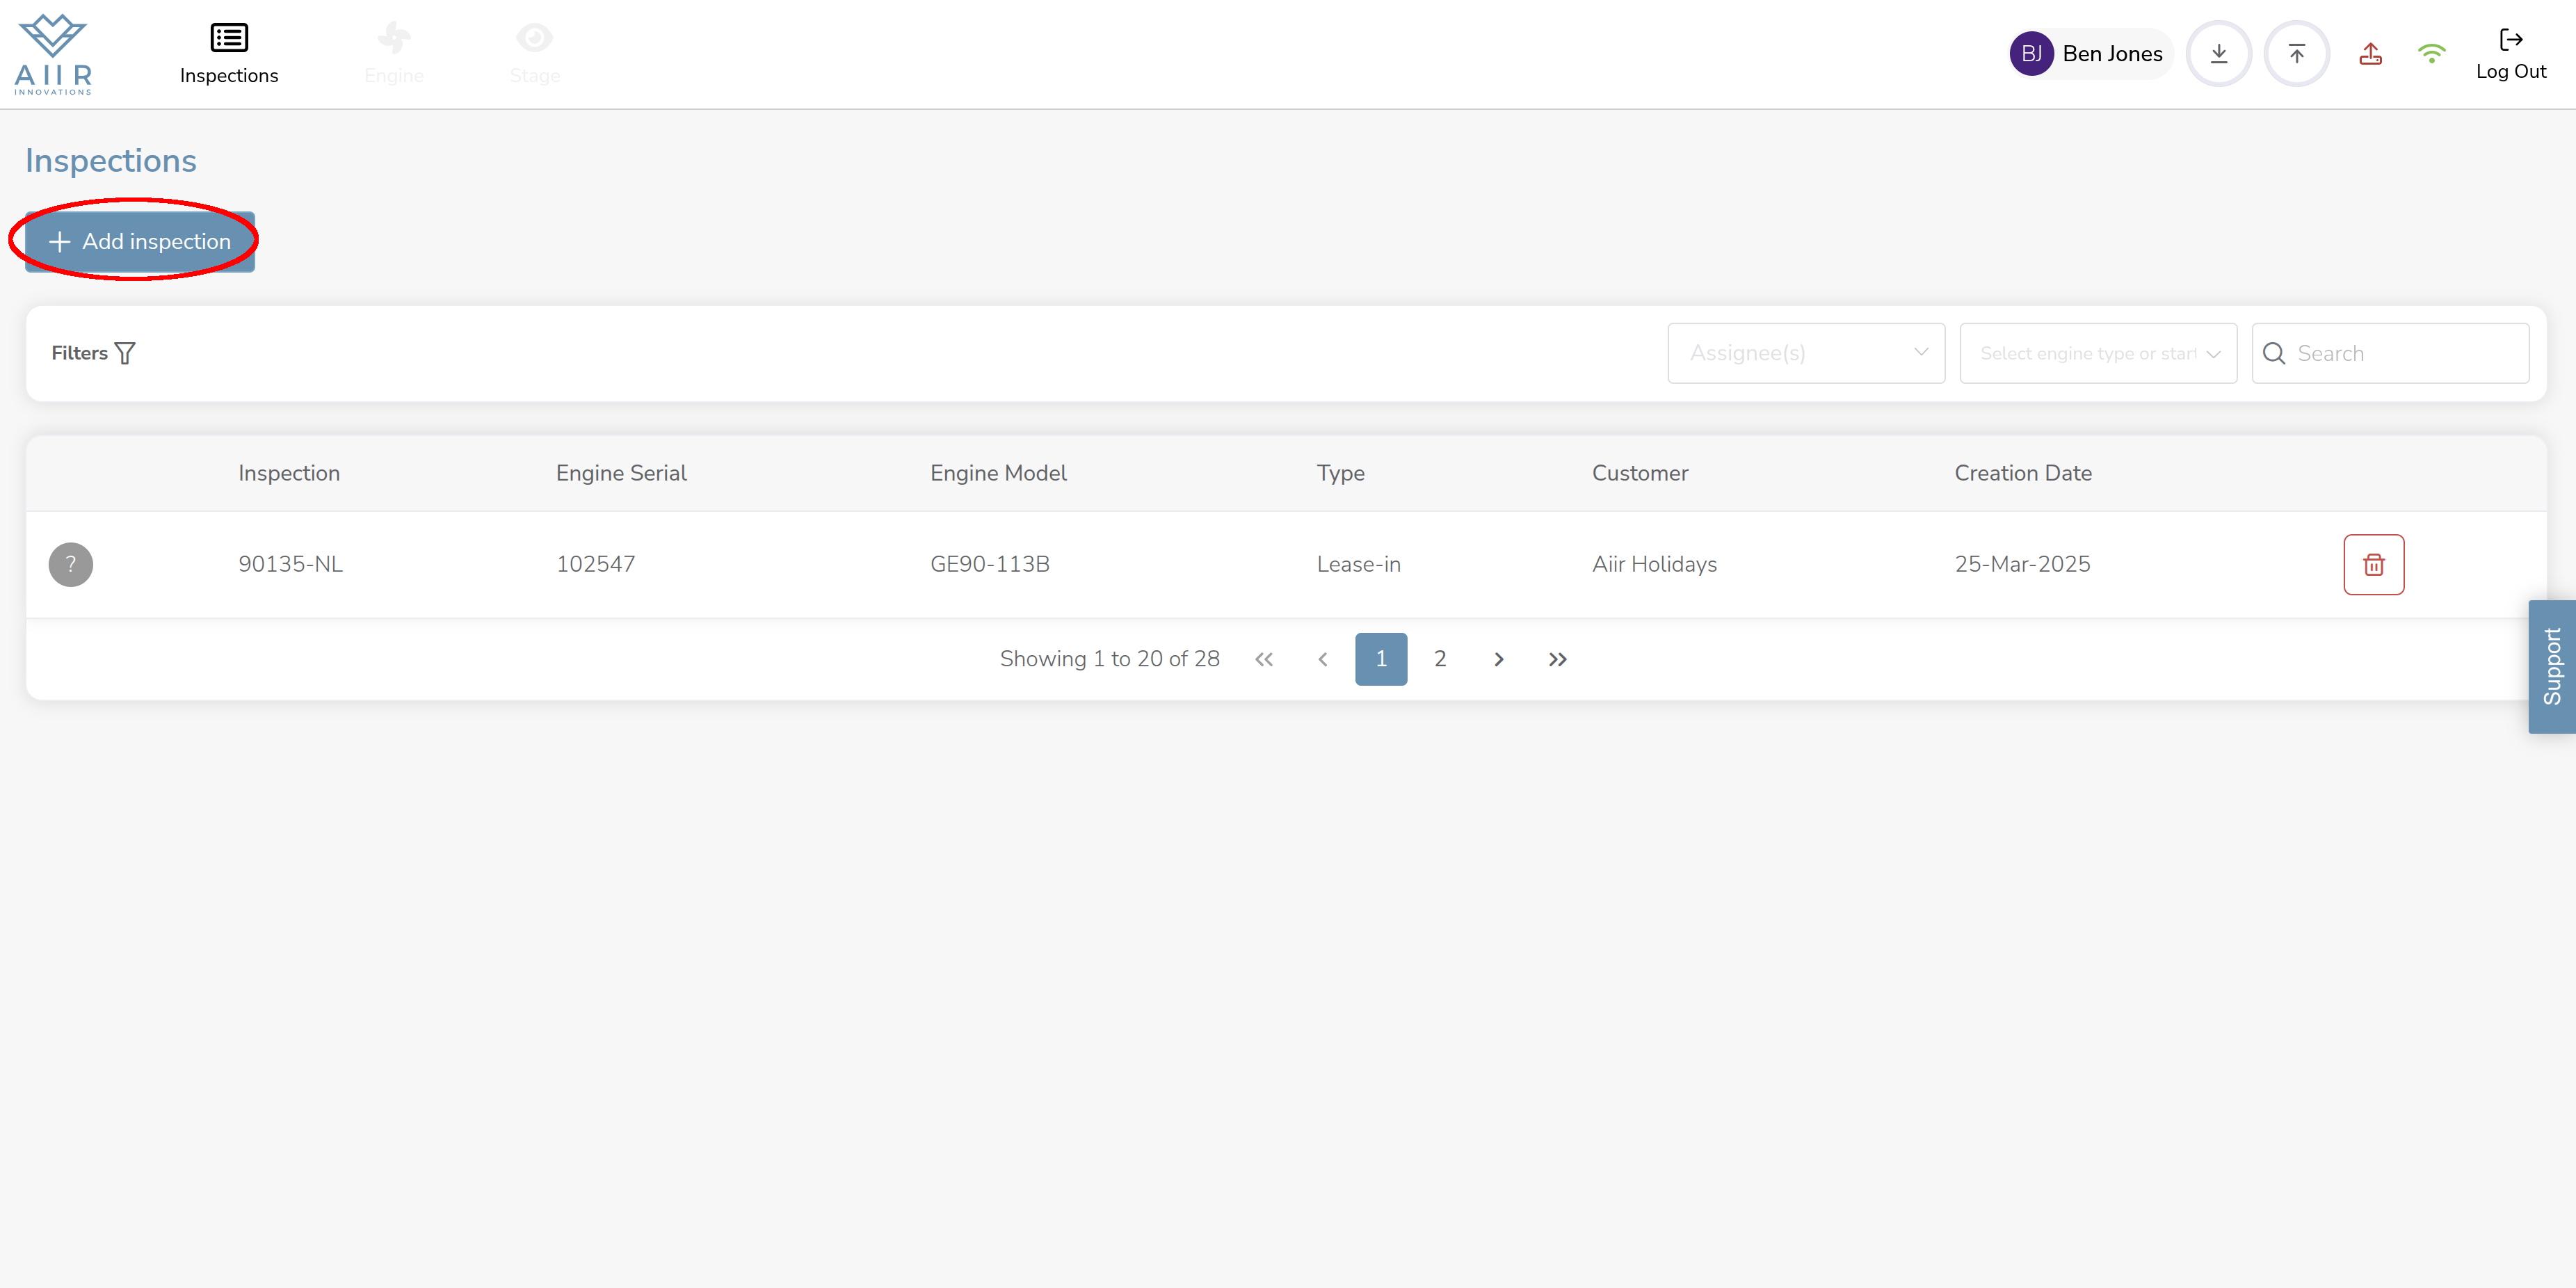Image resolution: width=2576 pixels, height=1288 pixels.
Task: Go to page 2
Action: 1440,659
